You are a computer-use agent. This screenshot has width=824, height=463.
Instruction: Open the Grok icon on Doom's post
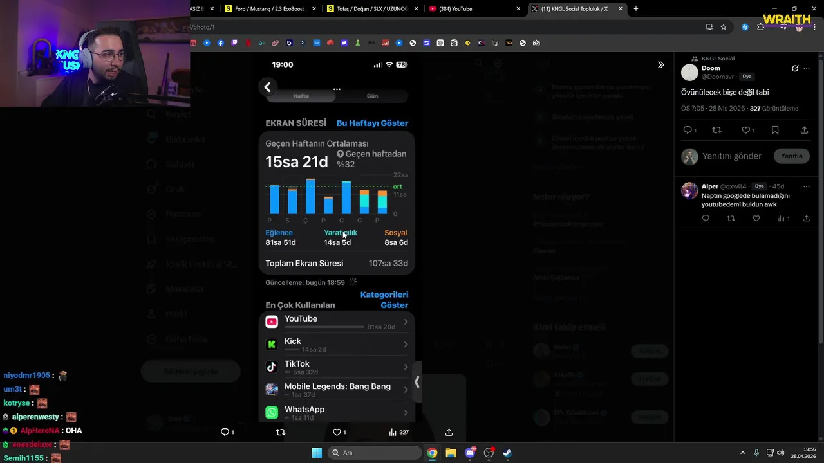(x=795, y=68)
